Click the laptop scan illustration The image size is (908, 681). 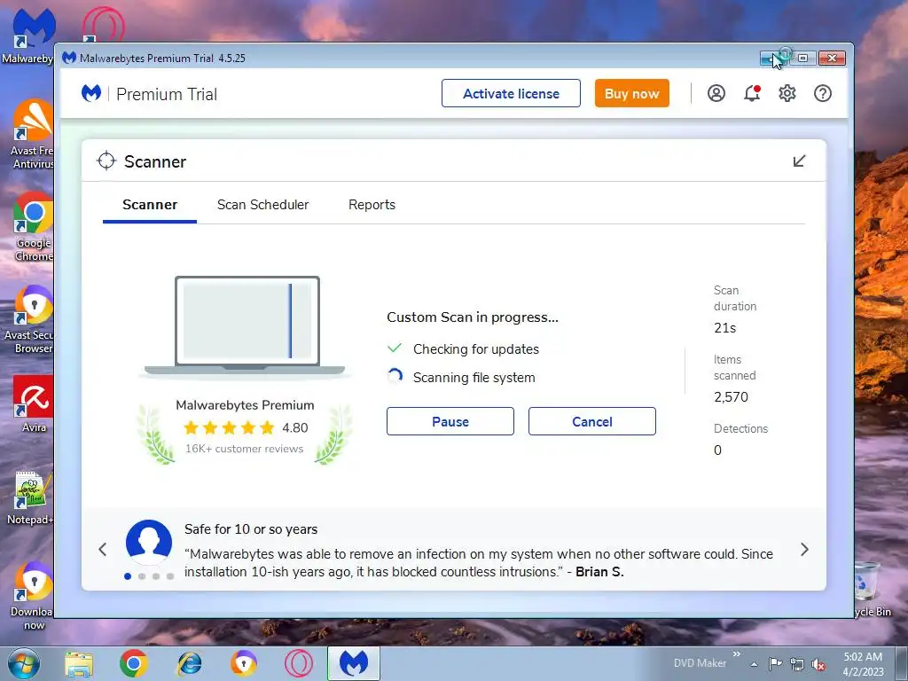[245, 326]
